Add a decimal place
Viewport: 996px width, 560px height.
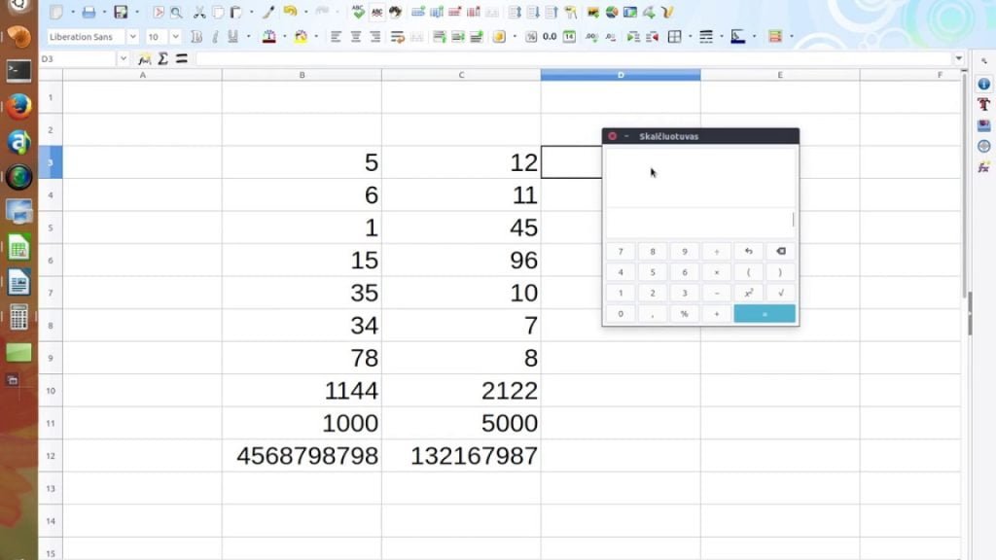(592, 37)
